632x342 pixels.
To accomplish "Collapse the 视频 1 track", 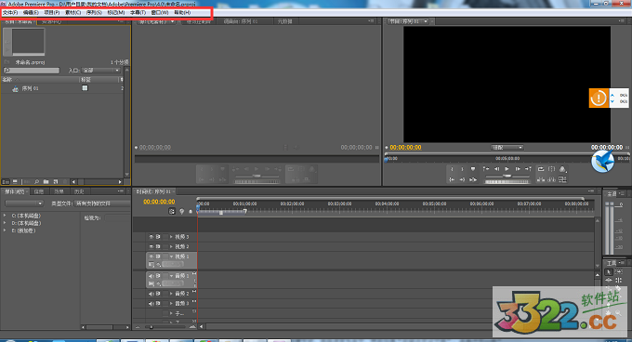I will (x=171, y=256).
